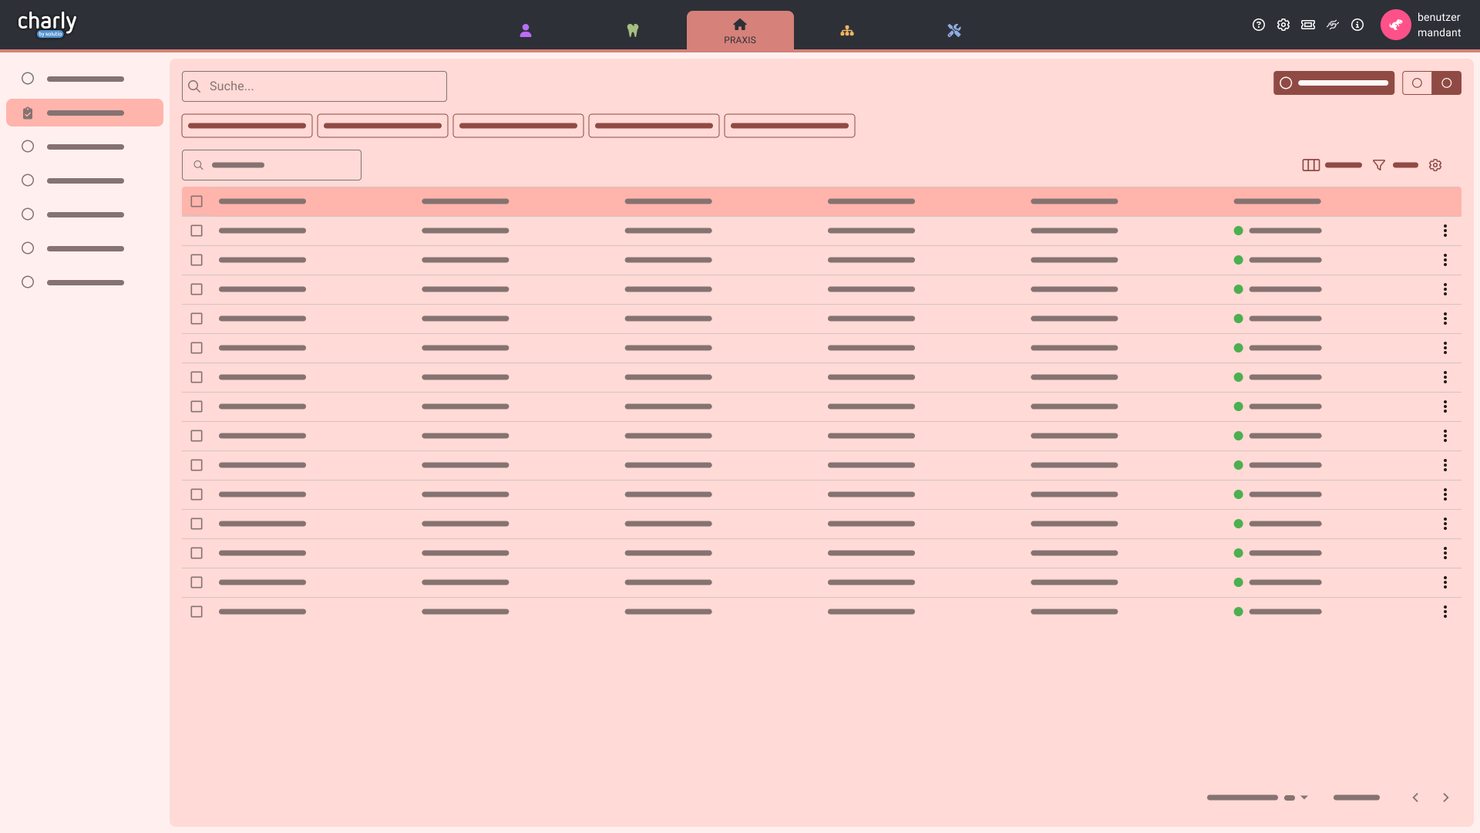Select the highlighted clipboard sidebar item
The height and width of the screenshot is (833, 1480).
pos(85,113)
